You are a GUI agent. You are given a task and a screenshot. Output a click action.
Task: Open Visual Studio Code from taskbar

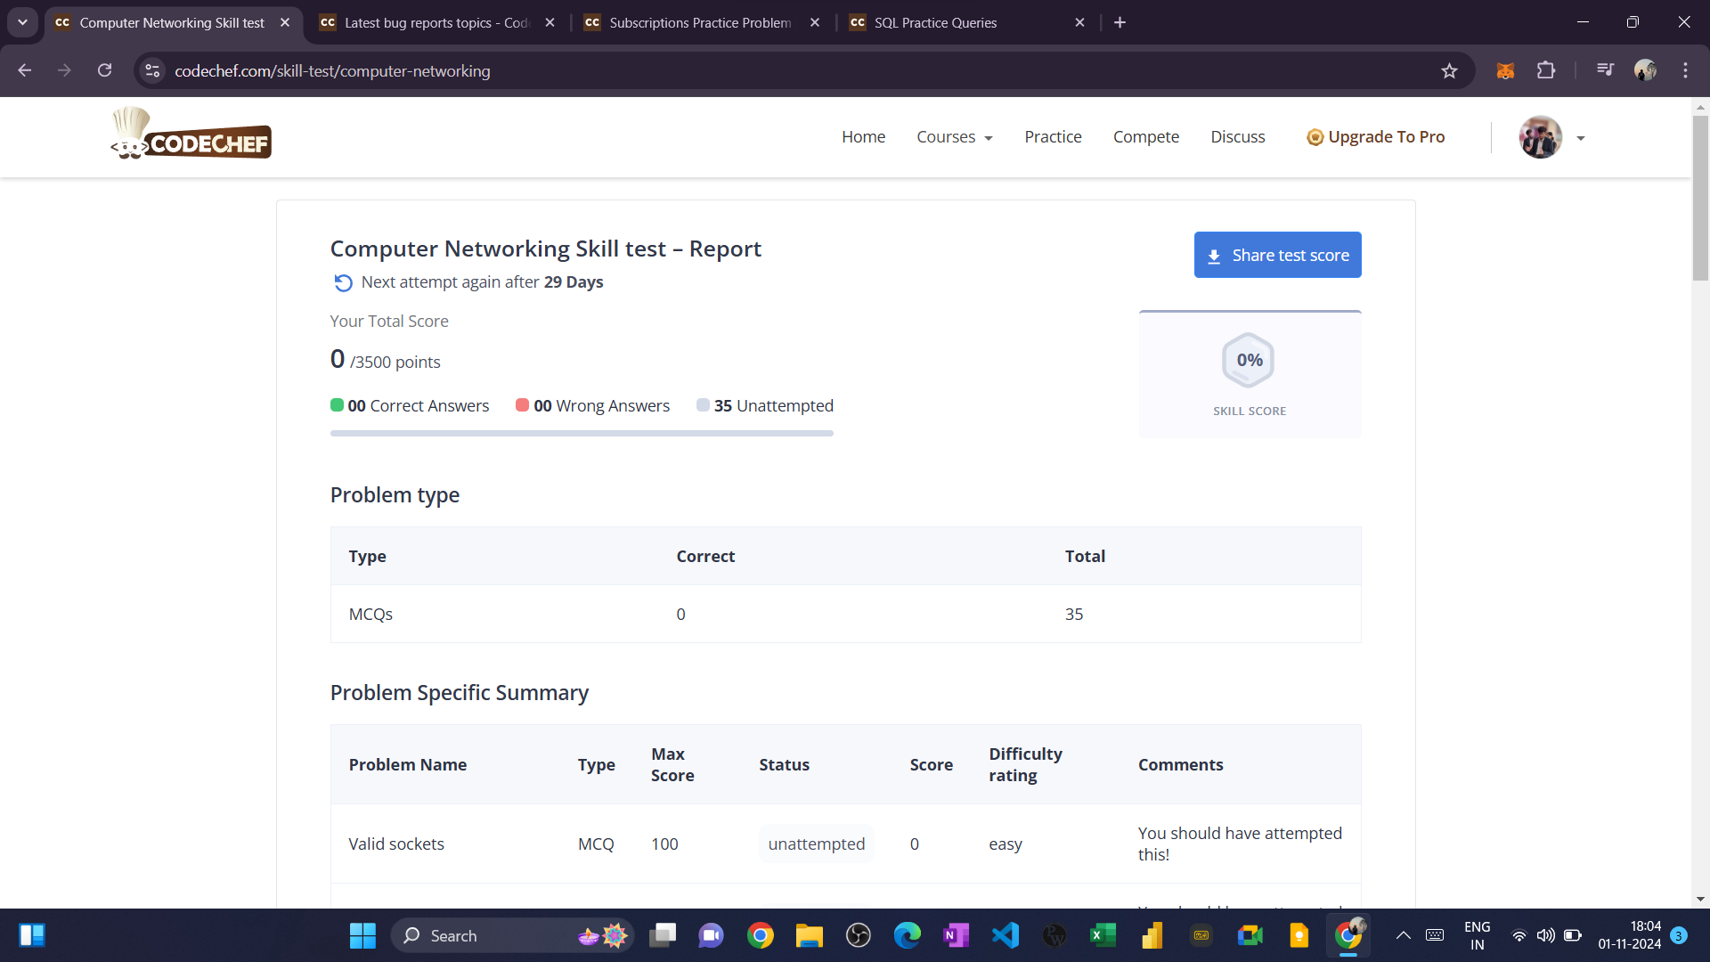[x=1006, y=935]
